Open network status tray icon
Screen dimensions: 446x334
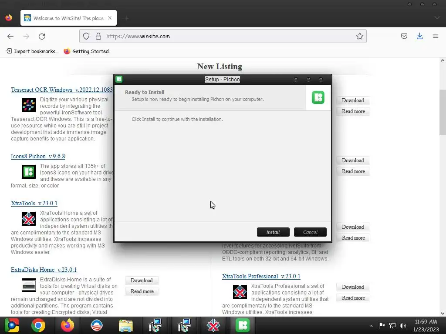pos(392,325)
